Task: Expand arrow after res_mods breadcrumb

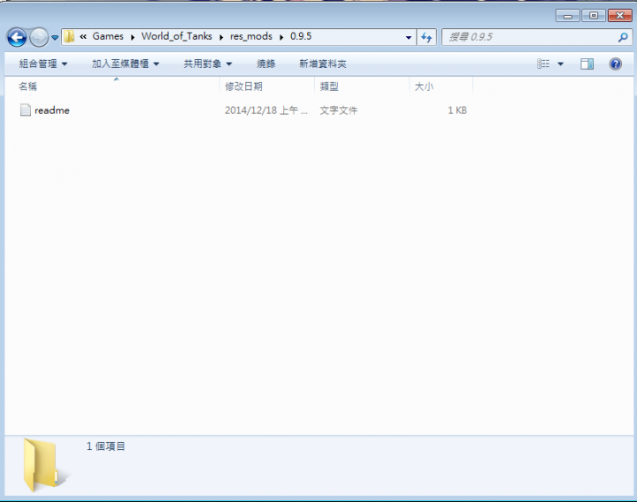Action: 281,37
